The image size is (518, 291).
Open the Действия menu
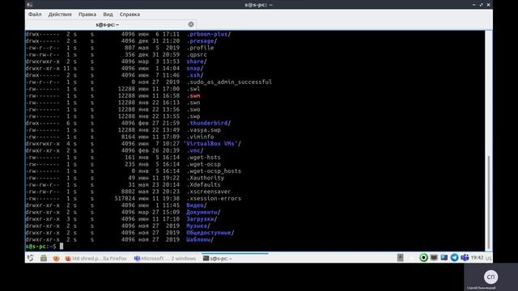[x=60, y=15]
